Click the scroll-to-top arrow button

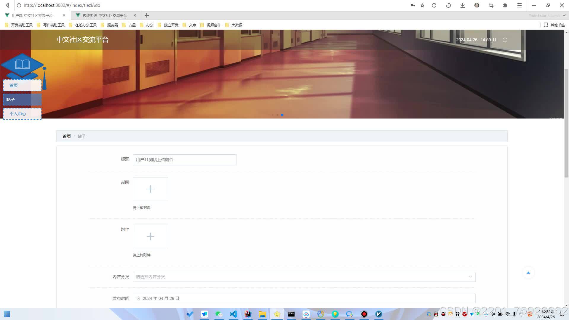(528, 273)
